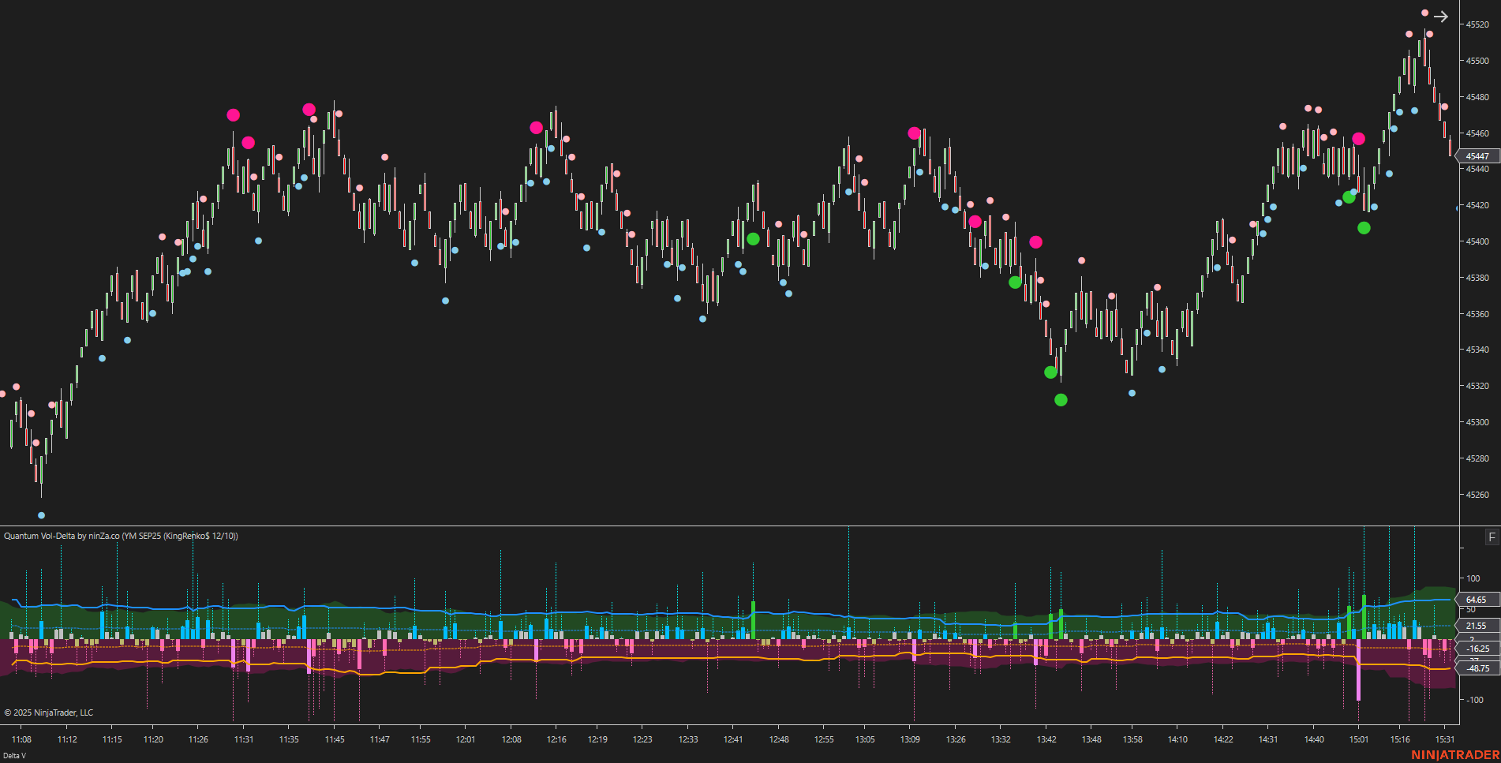Toggle the green entry dot near 12:41

click(x=752, y=238)
